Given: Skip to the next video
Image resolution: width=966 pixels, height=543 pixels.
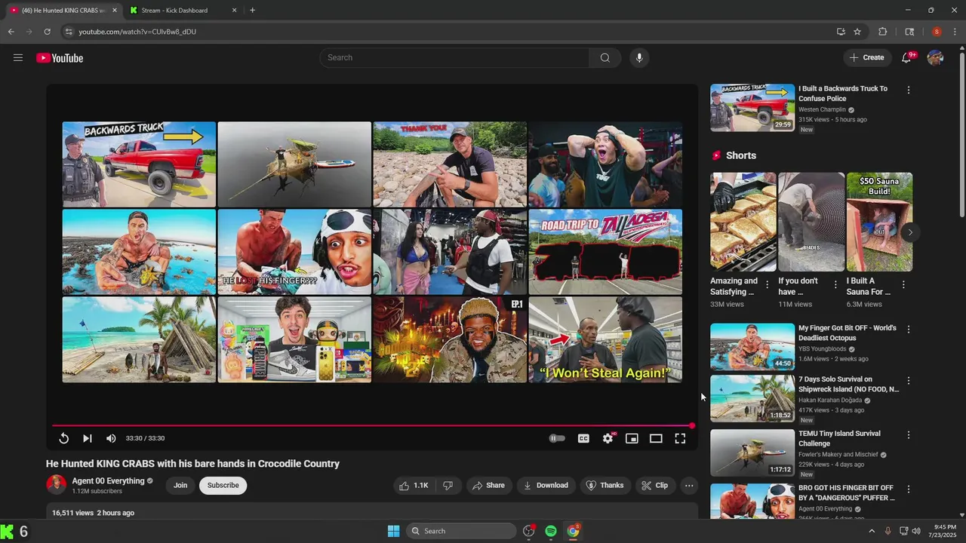Looking at the screenshot, I should pyautogui.click(x=88, y=438).
